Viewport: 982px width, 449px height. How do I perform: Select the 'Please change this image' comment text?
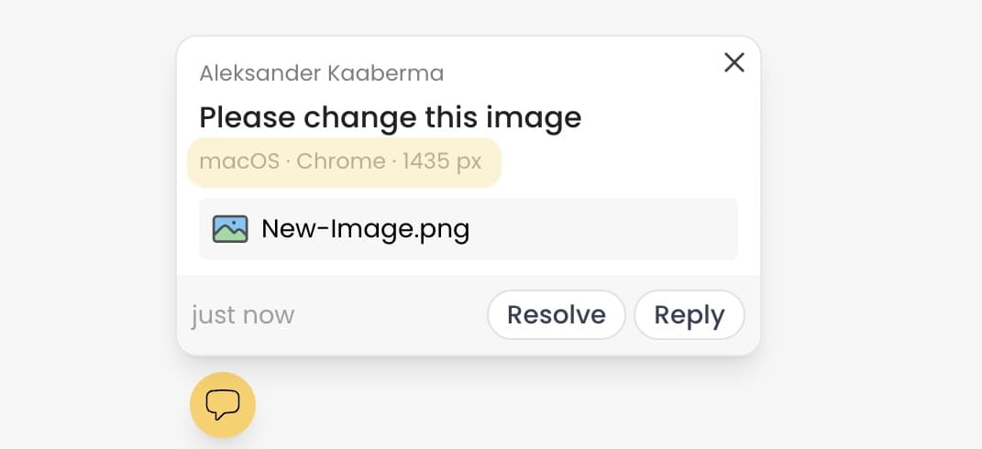[390, 117]
